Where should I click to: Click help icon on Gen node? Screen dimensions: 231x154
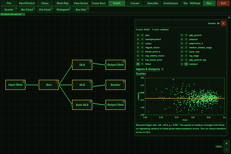click(x=57, y=82)
